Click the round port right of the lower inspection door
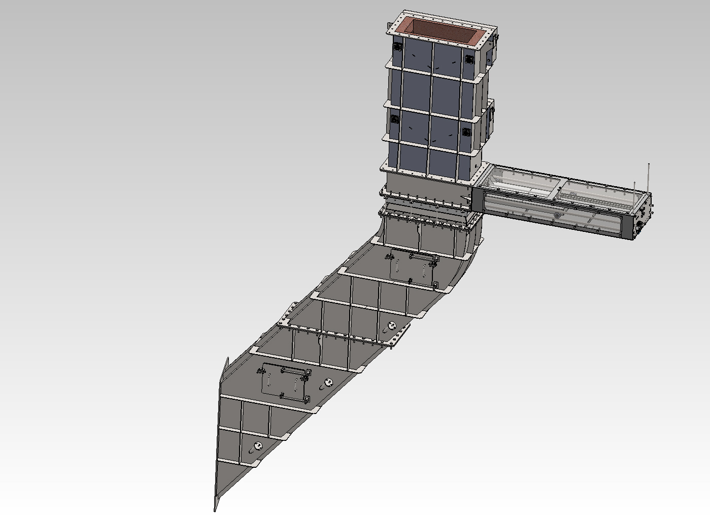 [329, 382]
